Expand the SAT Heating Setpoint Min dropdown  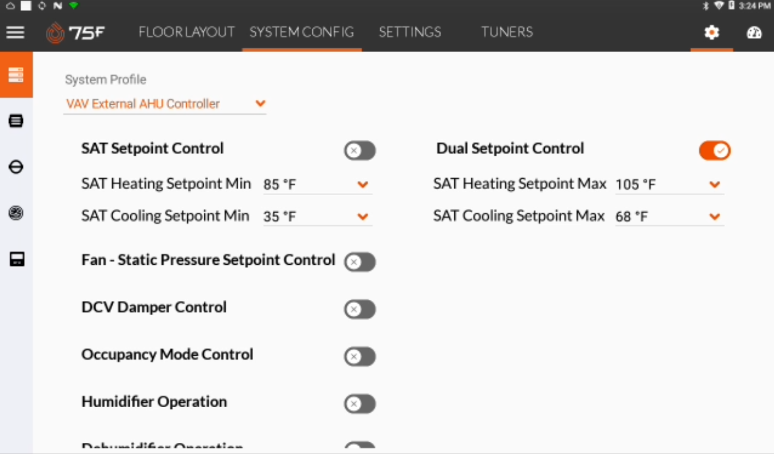point(363,184)
